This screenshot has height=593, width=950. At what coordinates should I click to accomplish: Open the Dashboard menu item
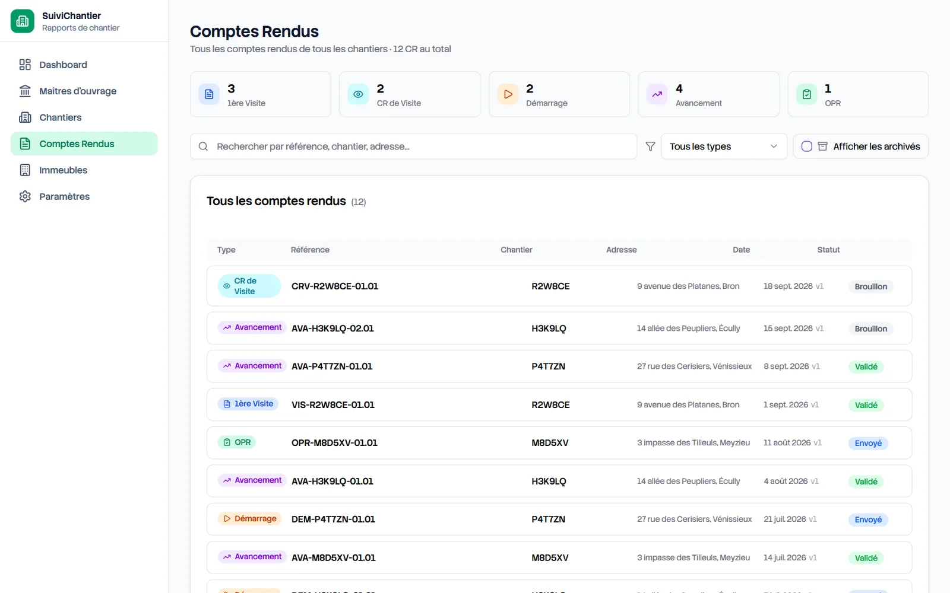[x=84, y=65]
